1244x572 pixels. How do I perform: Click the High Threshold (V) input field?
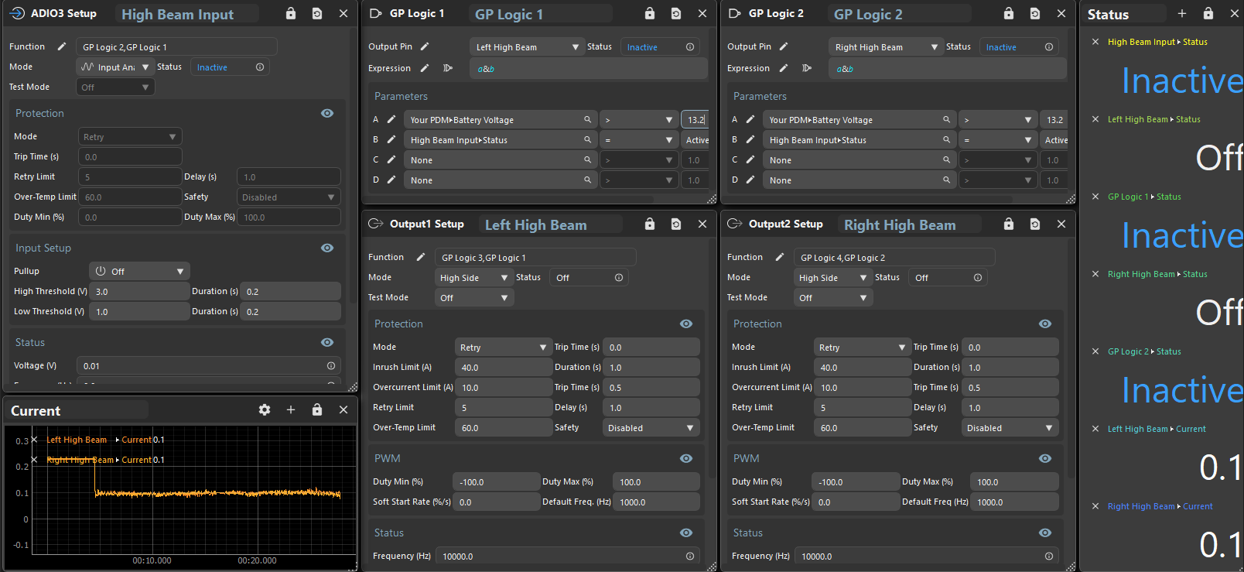click(x=139, y=292)
